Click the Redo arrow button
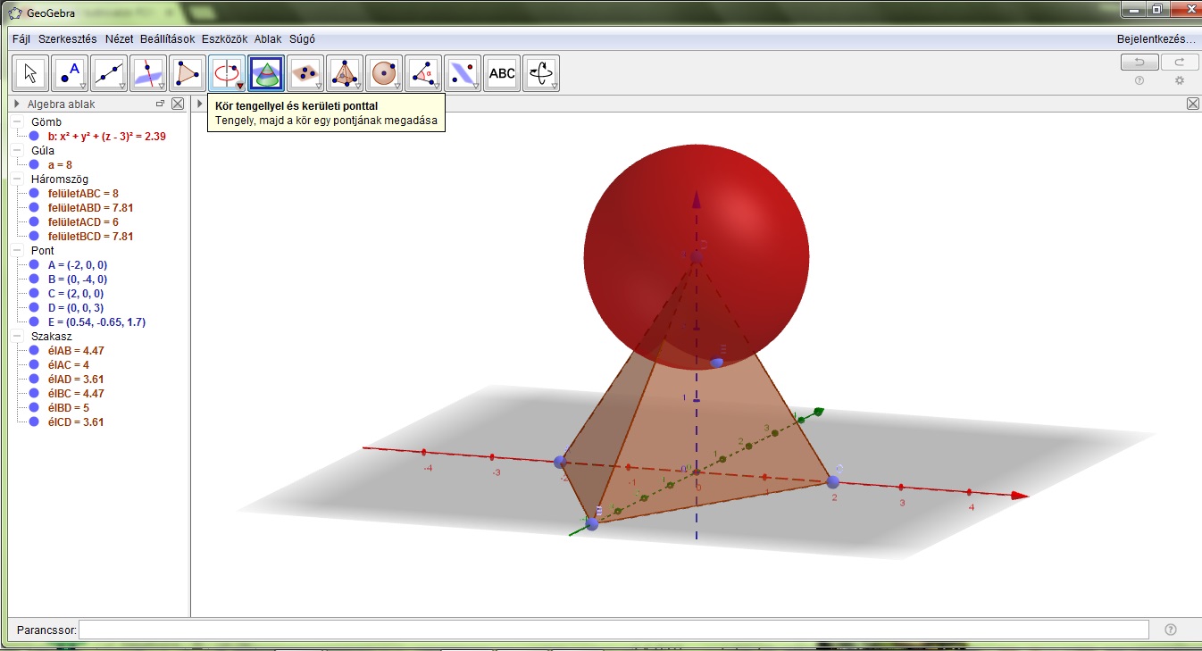1202x651 pixels. [x=1180, y=62]
